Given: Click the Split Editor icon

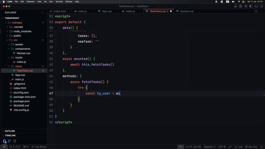Looking at the screenshot, I should [x=256, y=11].
